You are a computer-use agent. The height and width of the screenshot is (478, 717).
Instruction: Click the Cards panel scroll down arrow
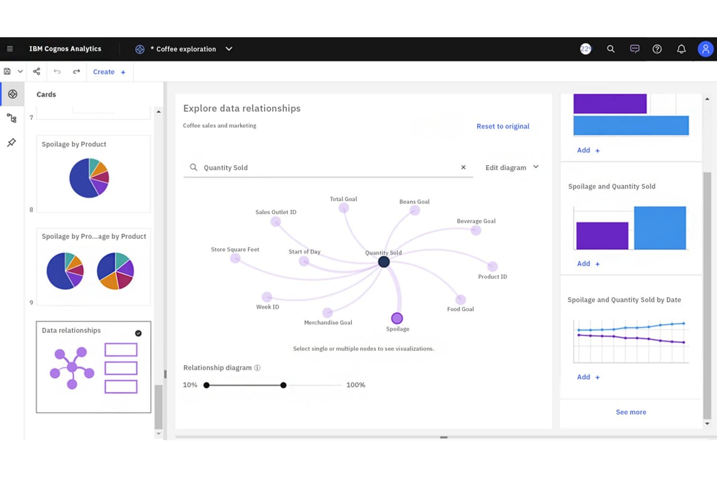[x=158, y=433]
